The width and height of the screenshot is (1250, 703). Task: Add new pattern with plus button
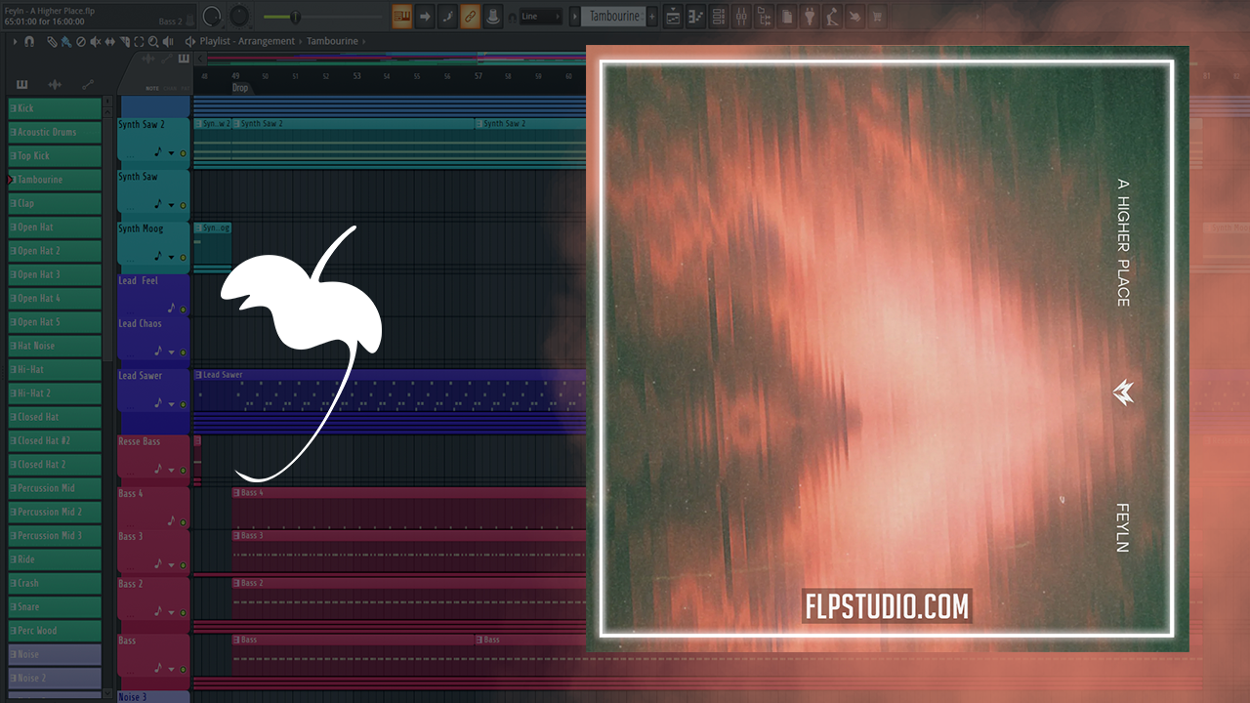(x=652, y=17)
